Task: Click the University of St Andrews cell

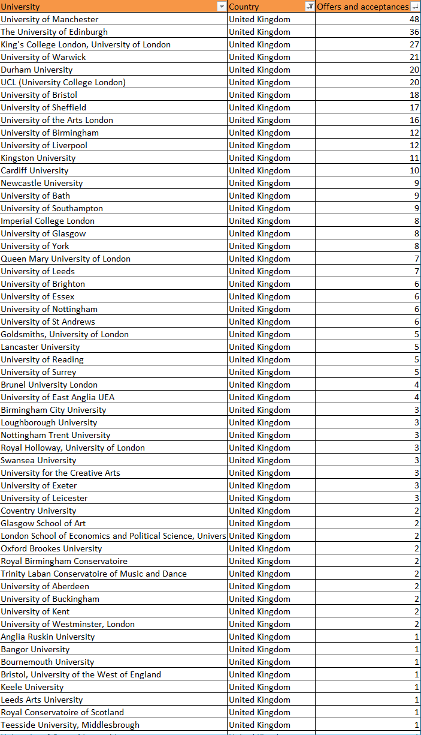Action: pyautogui.click(x=114, y=322)
